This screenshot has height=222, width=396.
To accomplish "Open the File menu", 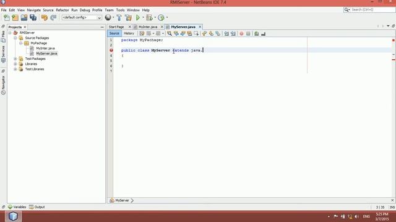I will coord(4,10).
